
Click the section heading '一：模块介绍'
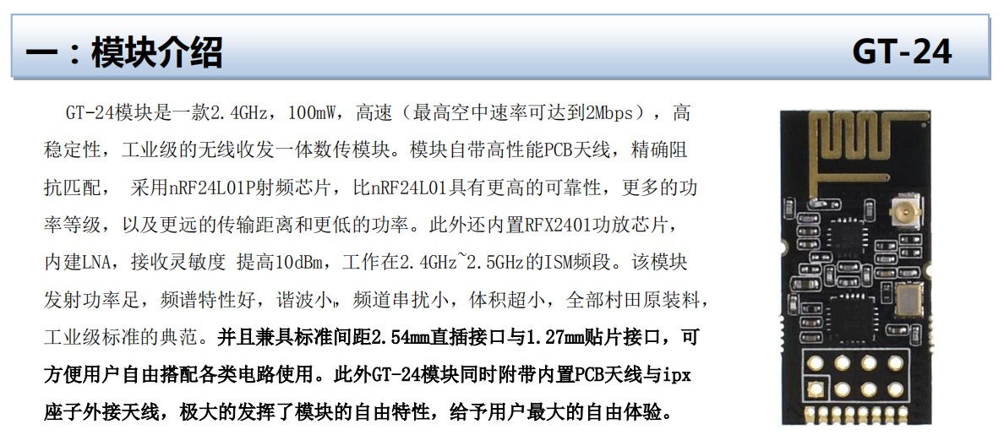point(124,52)
